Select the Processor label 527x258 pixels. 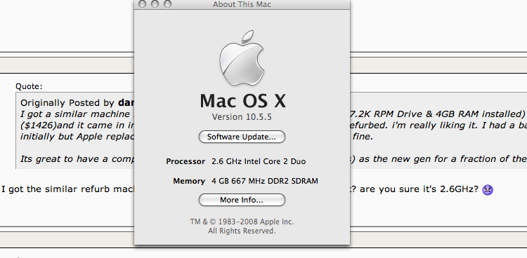click(186, 161)
